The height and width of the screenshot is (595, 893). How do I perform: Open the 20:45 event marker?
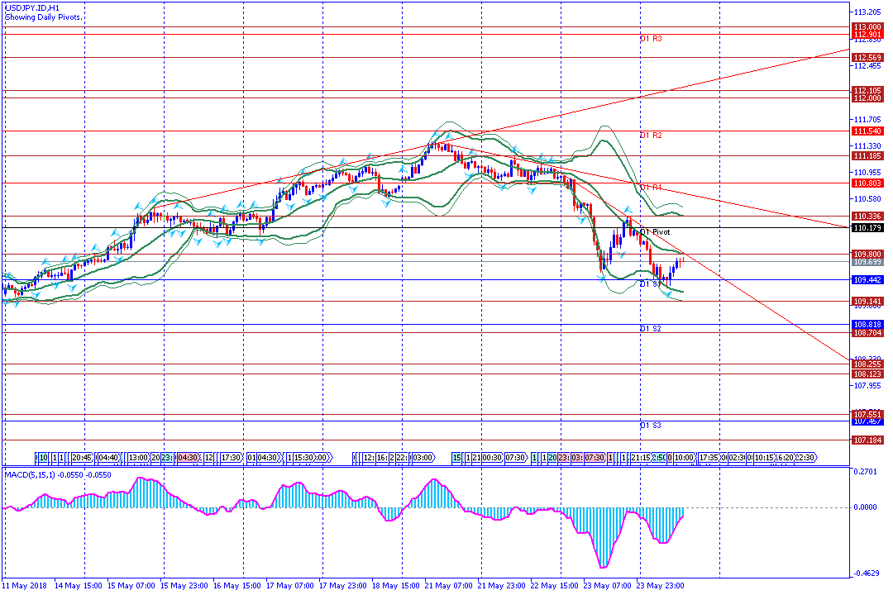(x=82, y=458)
